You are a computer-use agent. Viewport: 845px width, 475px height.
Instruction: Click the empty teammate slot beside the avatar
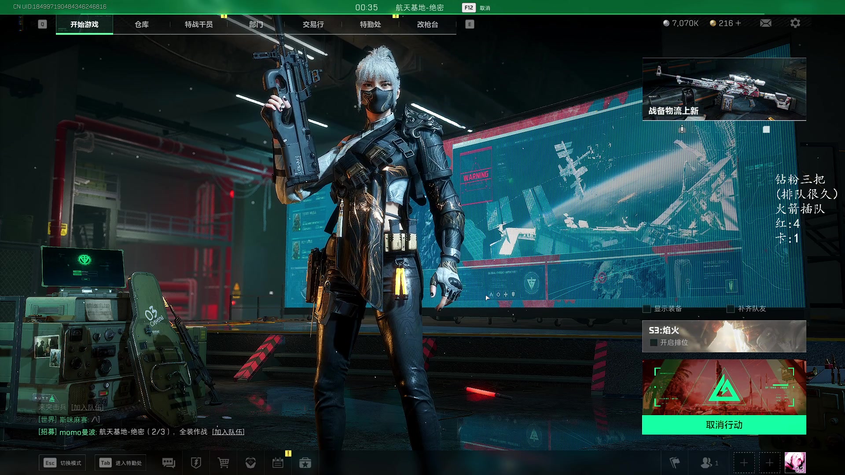769,463
